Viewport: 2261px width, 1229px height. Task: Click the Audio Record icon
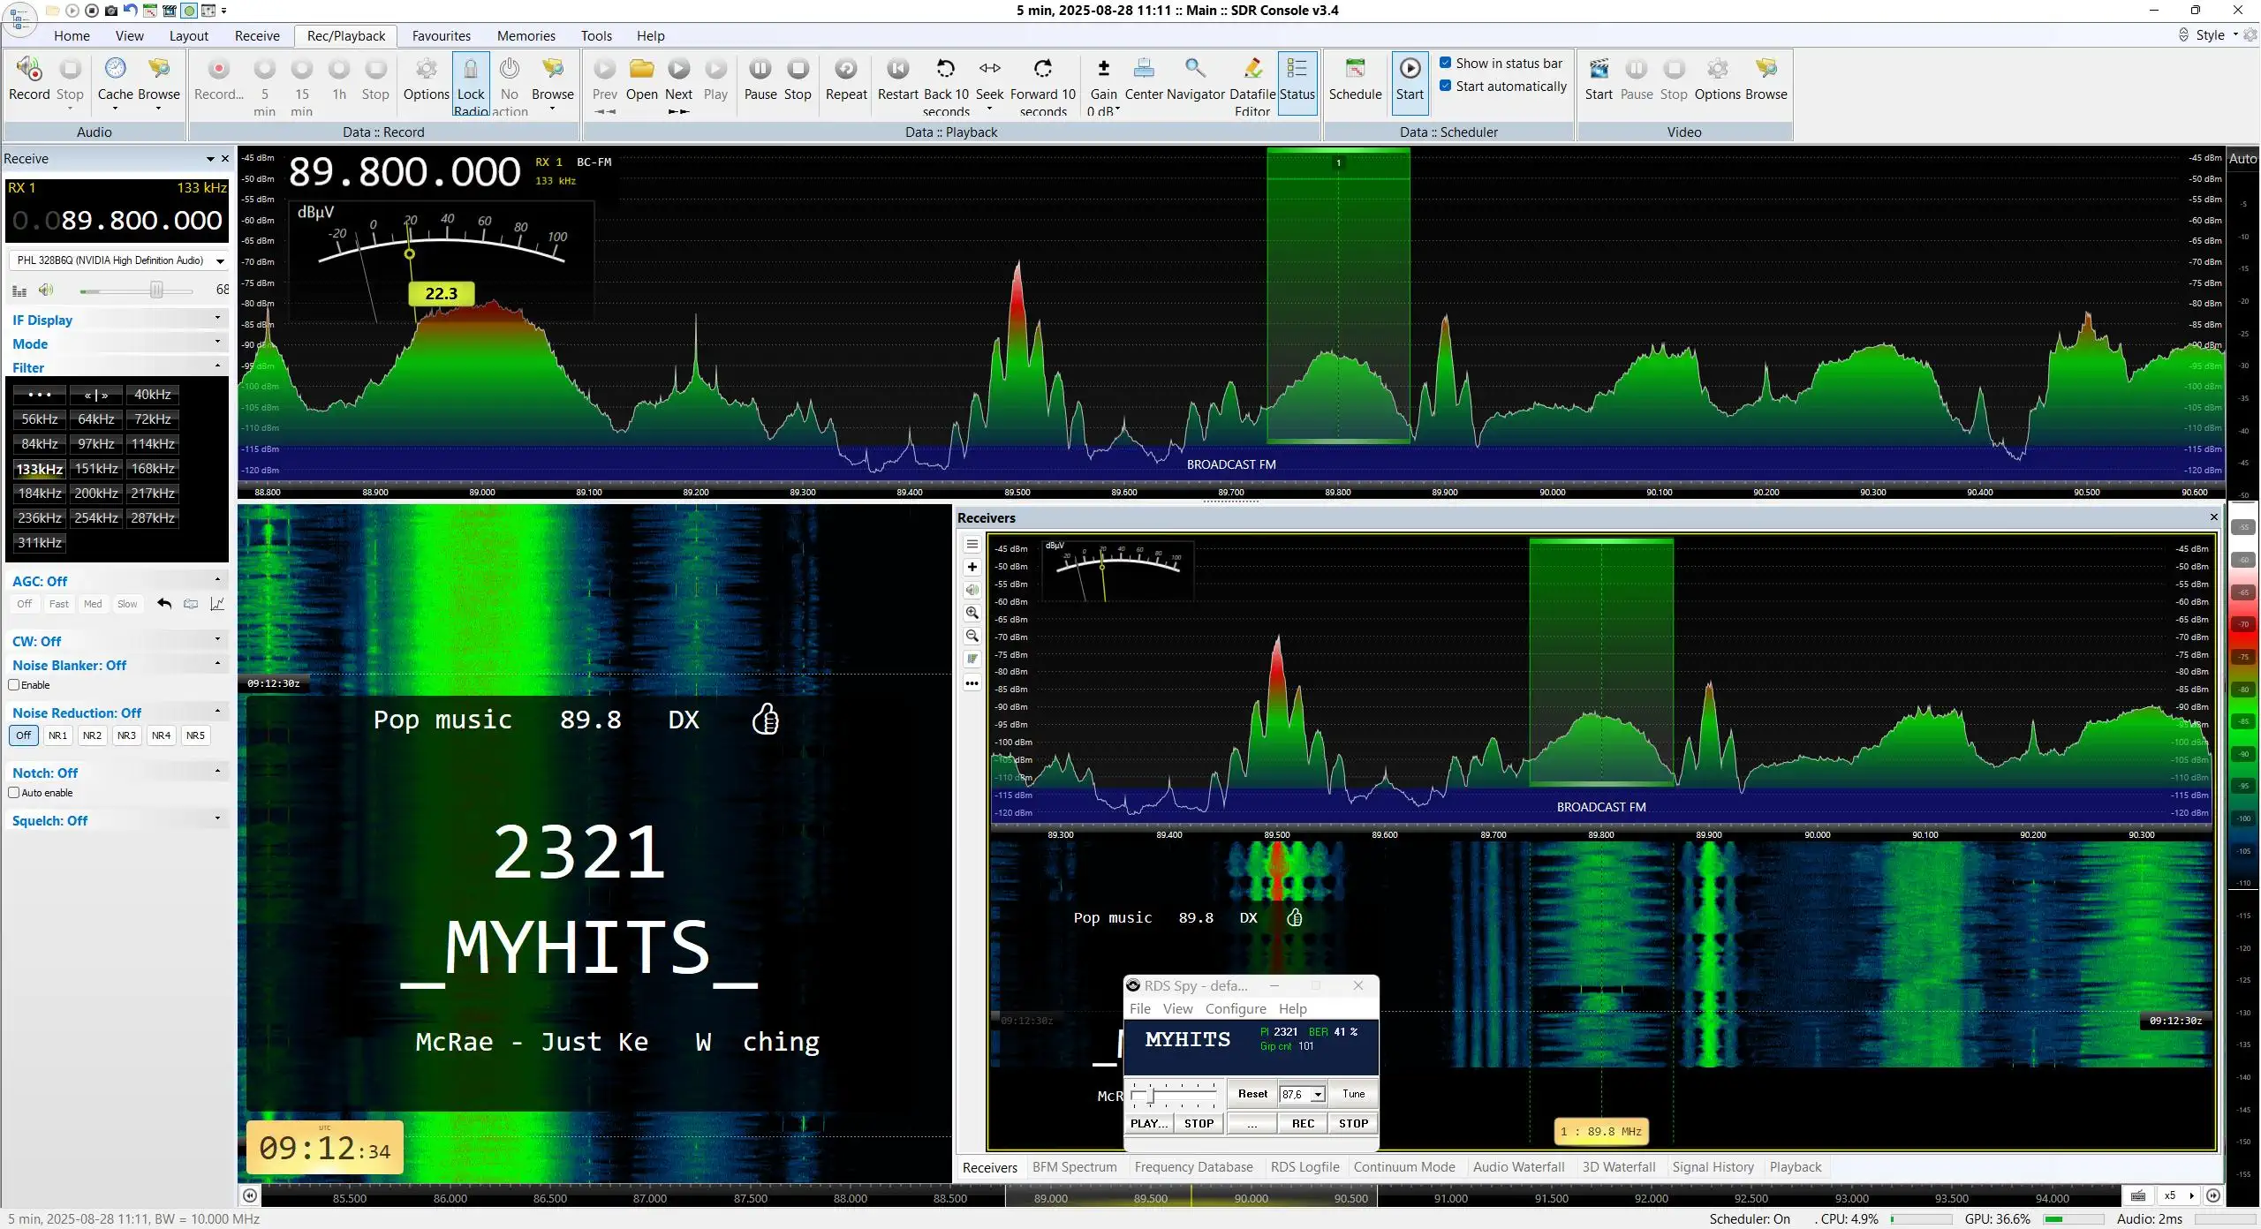(29, 69)
